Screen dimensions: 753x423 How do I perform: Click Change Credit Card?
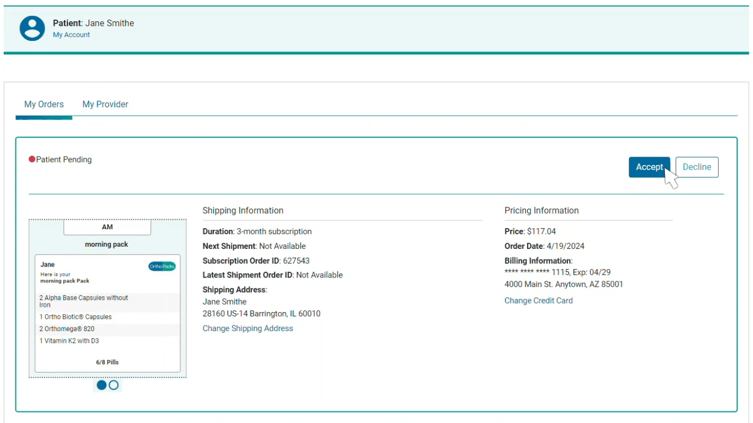(538, 300)
